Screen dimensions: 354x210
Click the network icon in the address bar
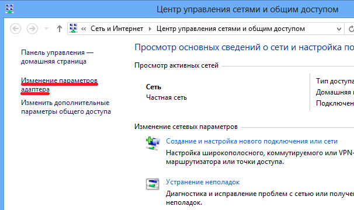coord(74,29)
